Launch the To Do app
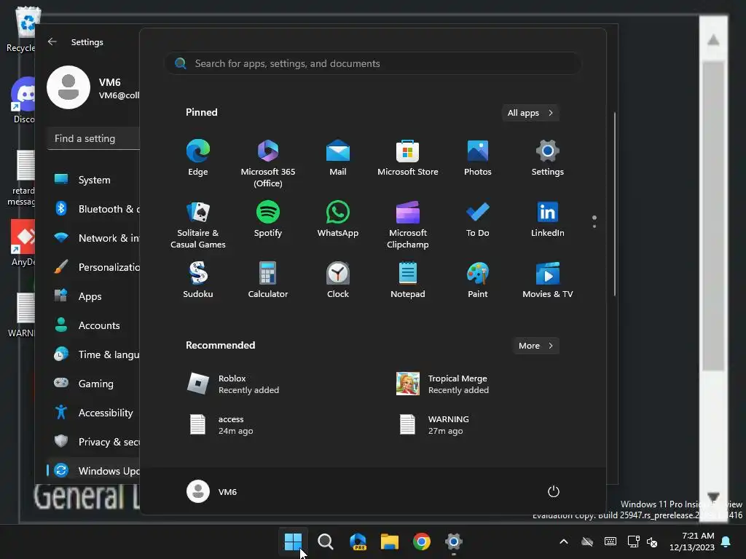746x559 pixels. coord(478,219)
